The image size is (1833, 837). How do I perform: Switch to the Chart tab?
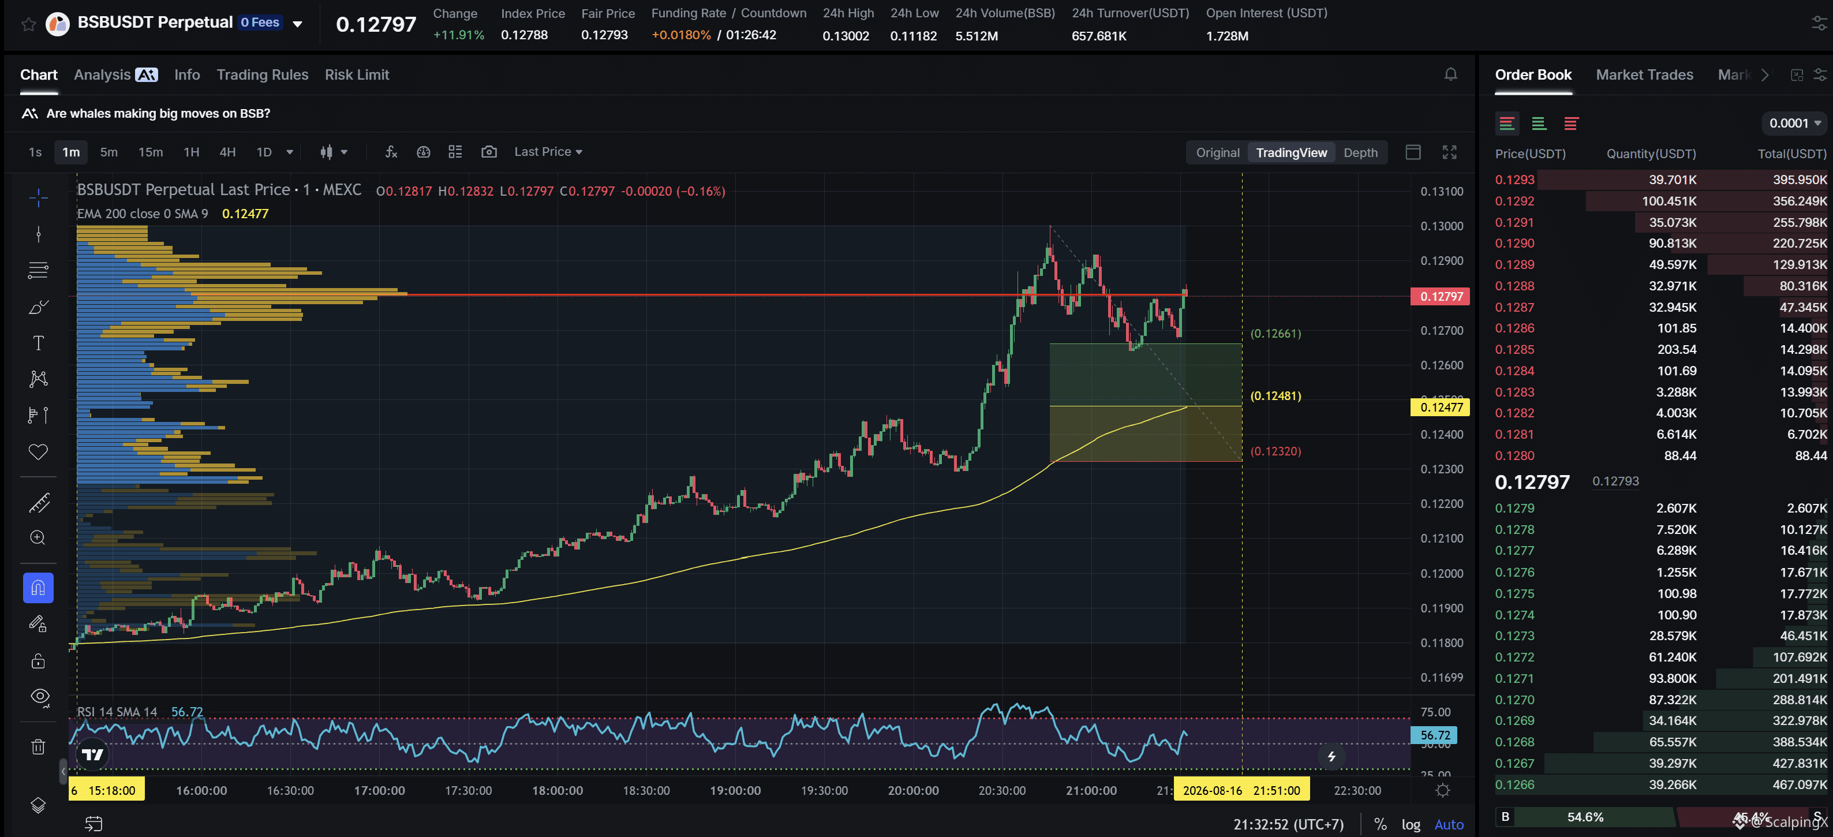[x=39, y=74]
